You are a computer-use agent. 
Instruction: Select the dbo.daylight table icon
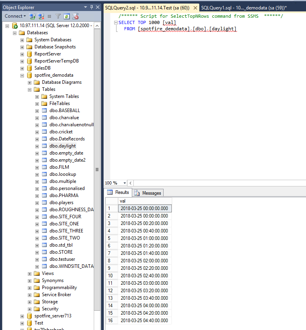[44, 146]
